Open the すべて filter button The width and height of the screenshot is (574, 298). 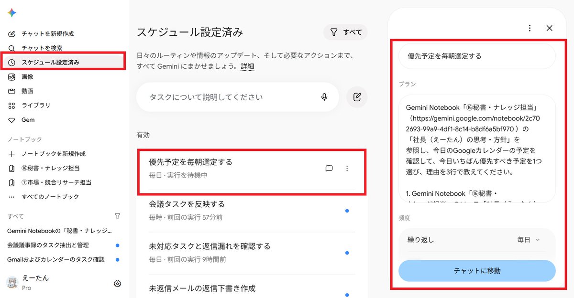345,32
